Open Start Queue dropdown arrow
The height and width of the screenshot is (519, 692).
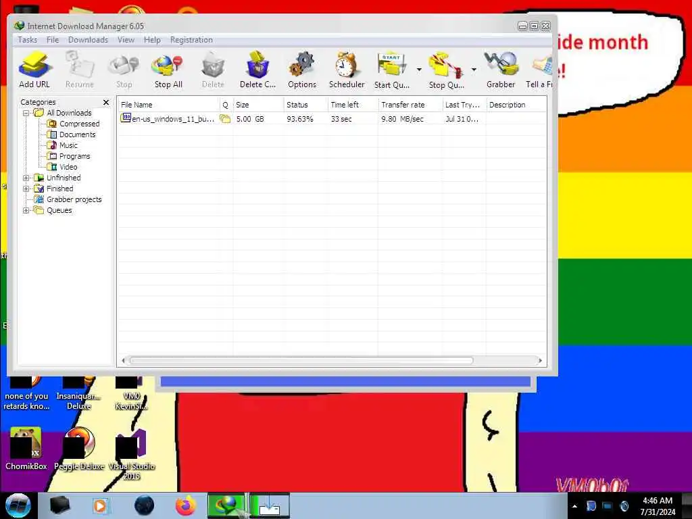pos(419,70)
